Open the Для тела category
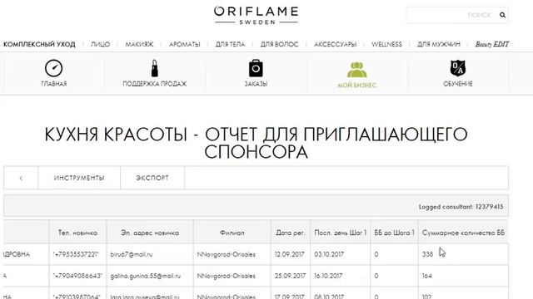The image size is (533, 299). click(230, 44)
